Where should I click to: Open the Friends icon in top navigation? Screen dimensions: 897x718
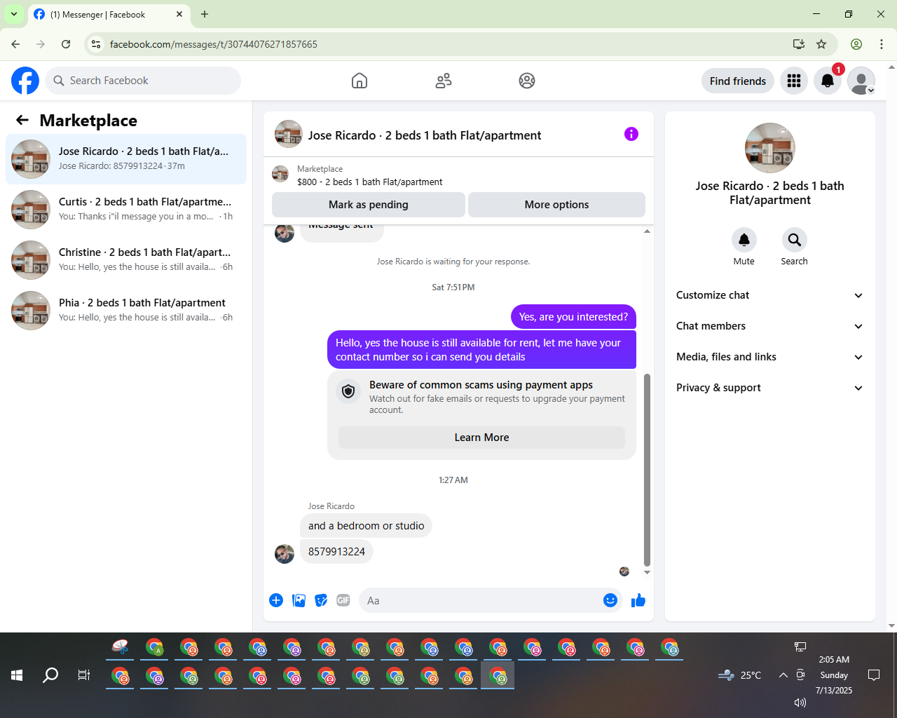click(x=444, y=81)
